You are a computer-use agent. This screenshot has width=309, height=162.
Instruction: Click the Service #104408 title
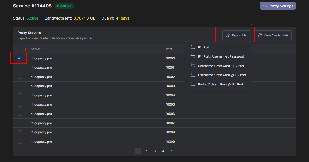[32, 6]
